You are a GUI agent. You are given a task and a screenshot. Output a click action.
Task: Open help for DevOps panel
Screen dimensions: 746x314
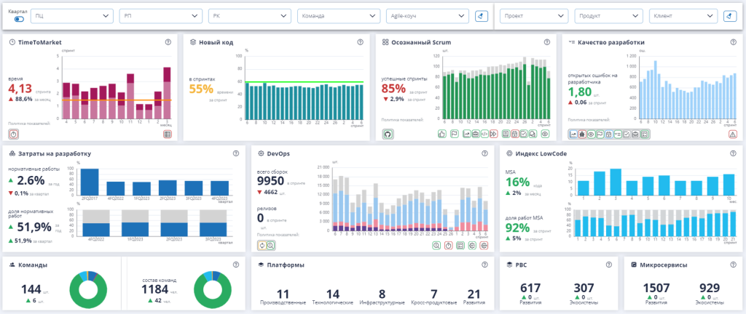(x=484, y=153)
